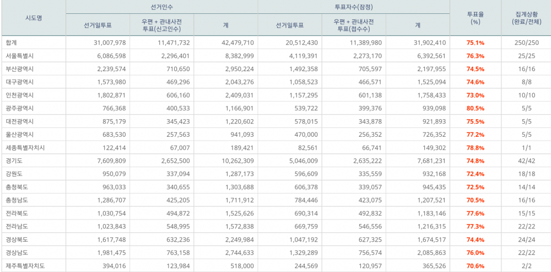Click the 제주특별자치도 row label
The width and height of the screenshot is (551, 272).
[25, 266]
